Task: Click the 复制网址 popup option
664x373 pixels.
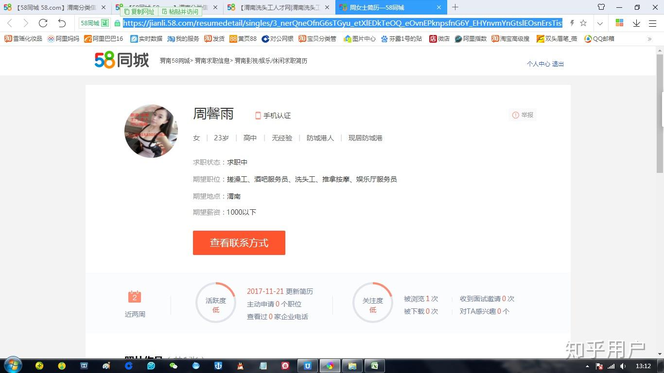Action: click(x=139, y=12)
